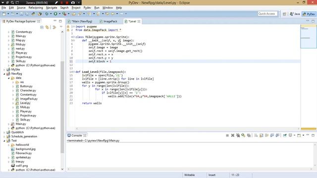317x178 pixels.
Task: Click Open Console icon
Action: point(299,135)
